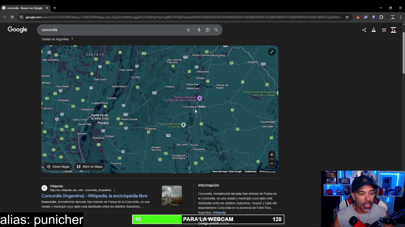Click the Parque Nacional El Palmar marker

click(x=184, y=125)
